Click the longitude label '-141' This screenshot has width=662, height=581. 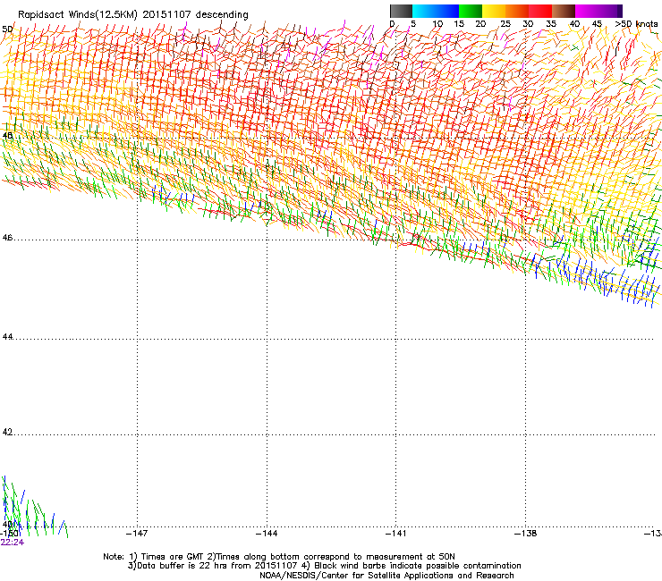click(x=396, y=534)
